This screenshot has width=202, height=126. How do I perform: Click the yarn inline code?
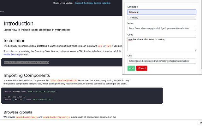109,46
